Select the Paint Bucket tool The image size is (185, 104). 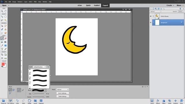(x=2, y=42)
